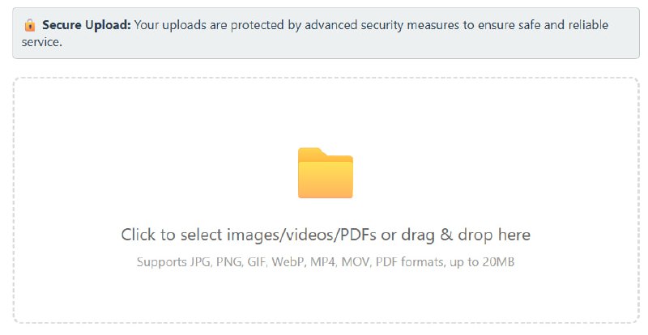This screenshot has height=335, width=648.
Task: Click the "WebP" format in the caption
Action: (x=288, y=262)
